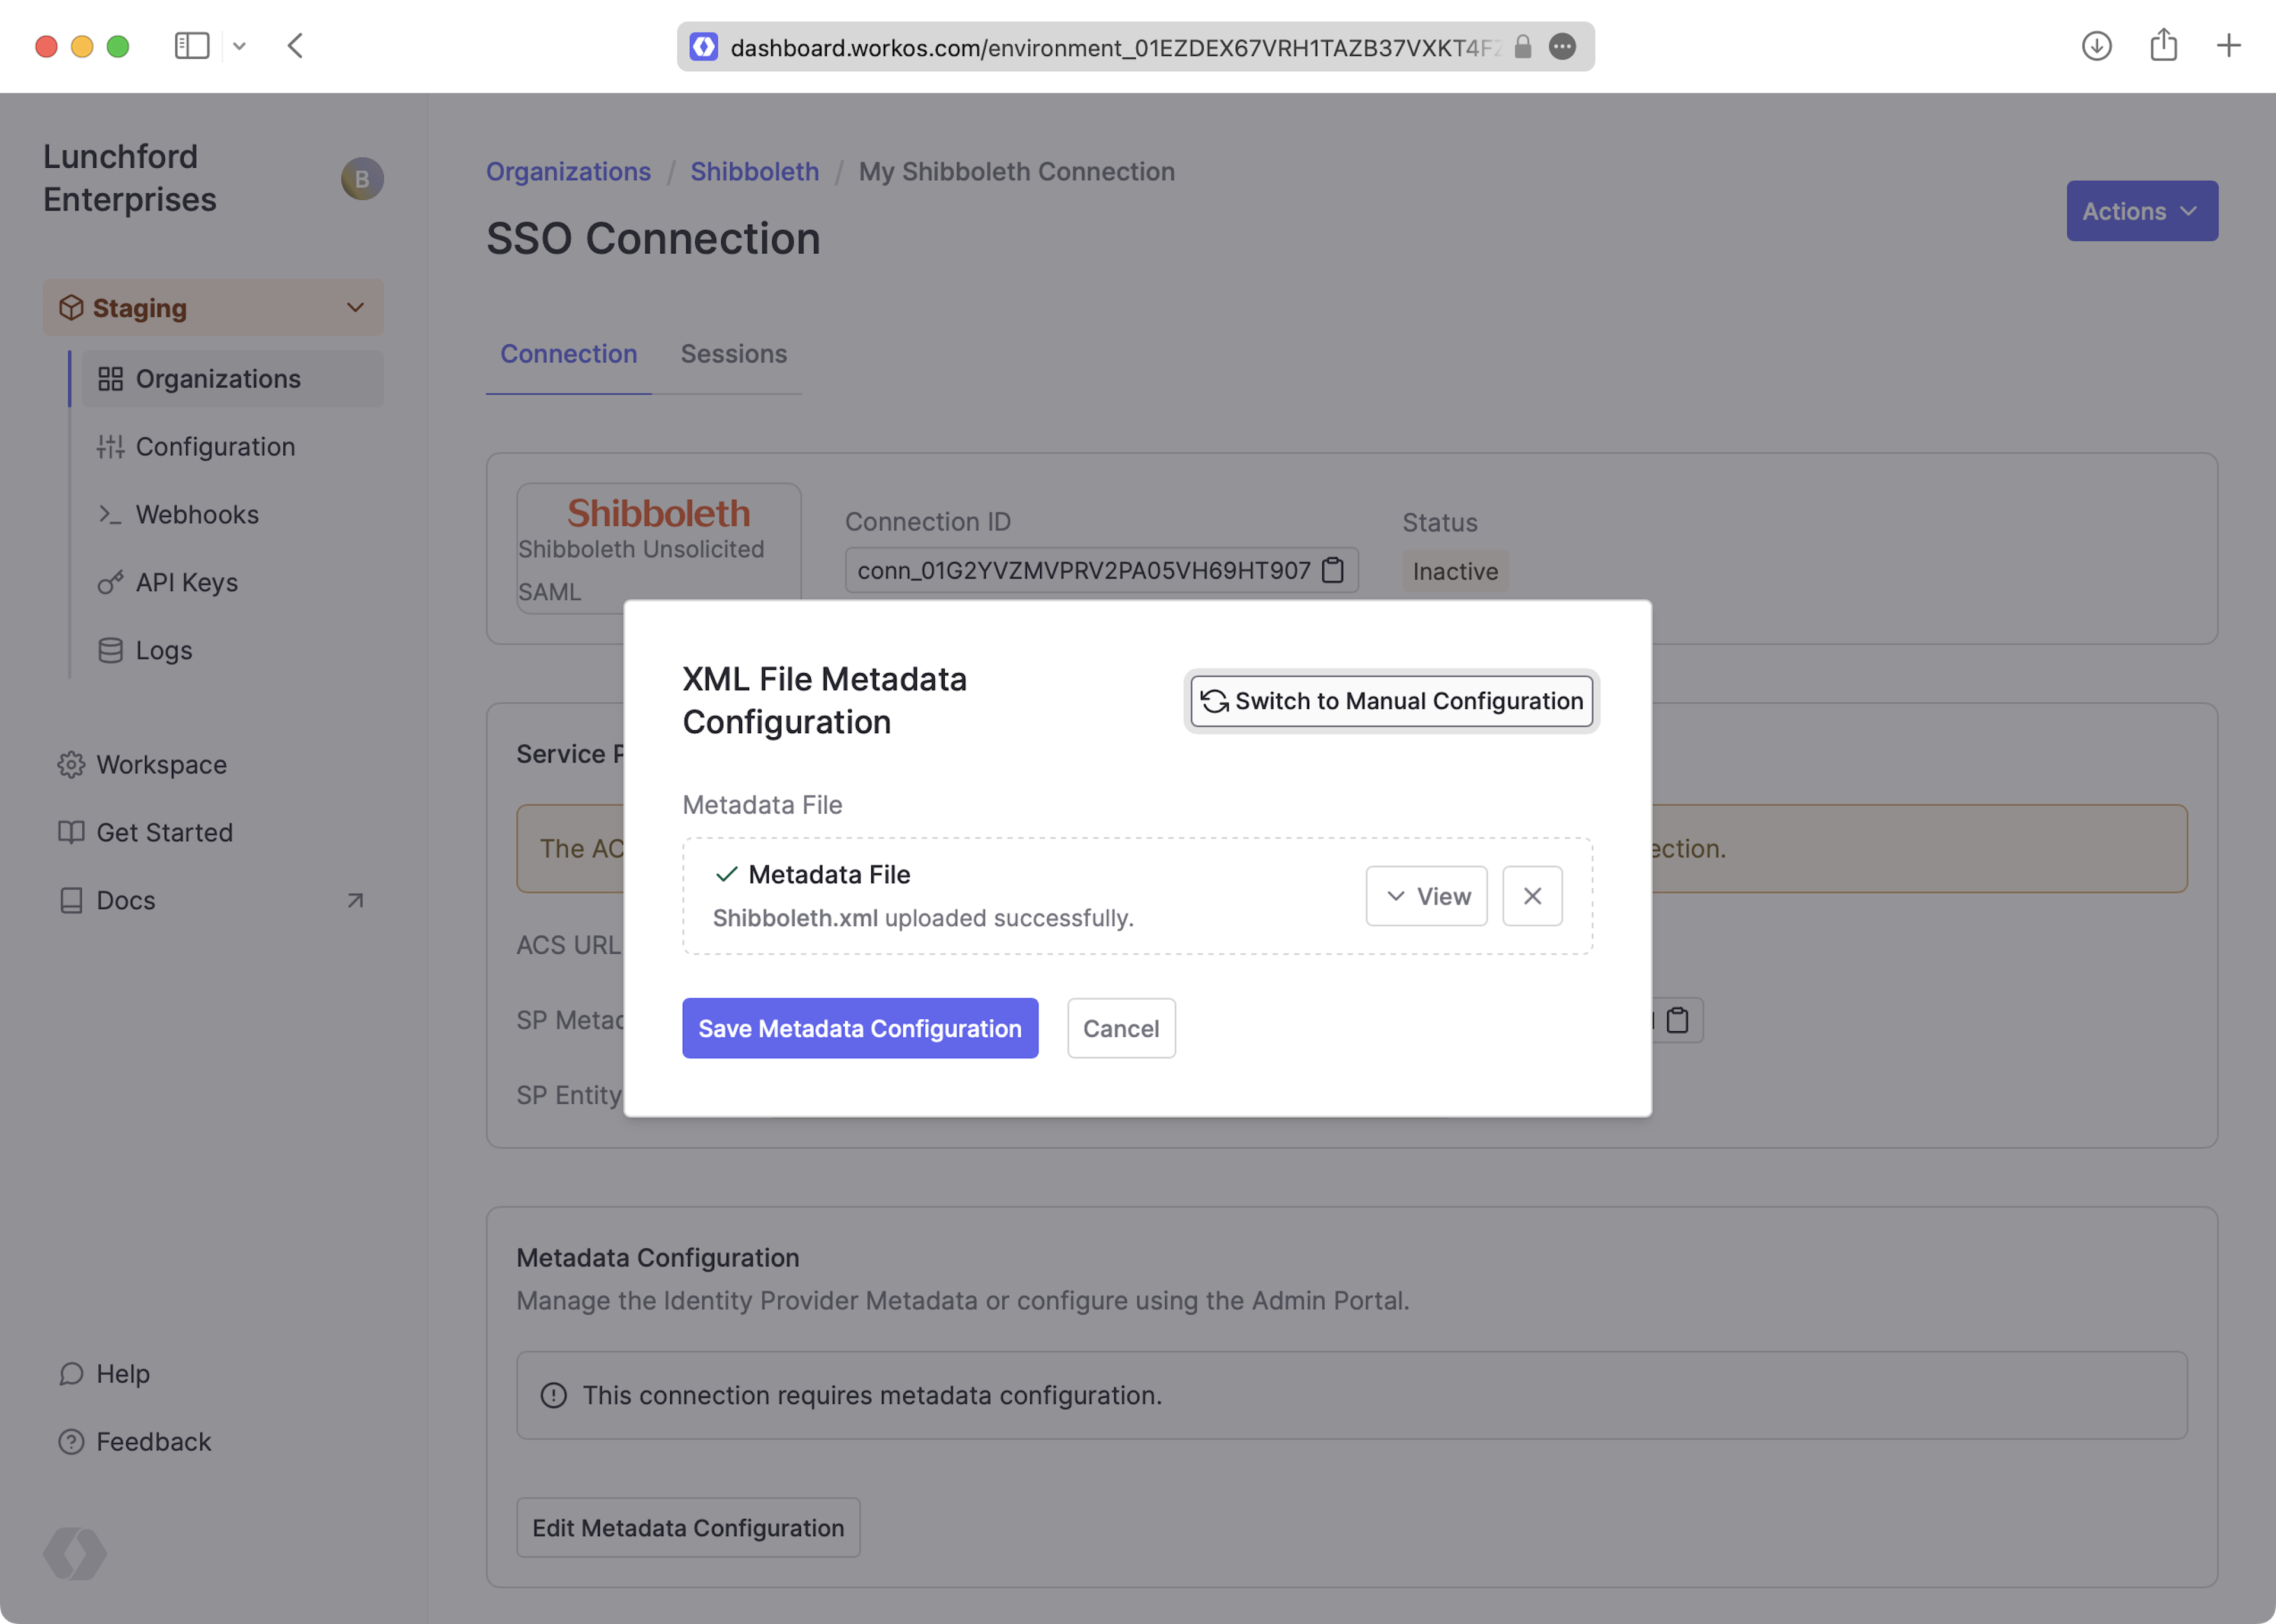This screenshot has height=1624, width=2276.
Task: Open the Actions dropdown menu
Action: 2141,211
